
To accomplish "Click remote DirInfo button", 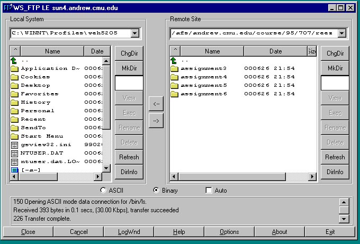I will pyautogui.click(x=335, y=172).
